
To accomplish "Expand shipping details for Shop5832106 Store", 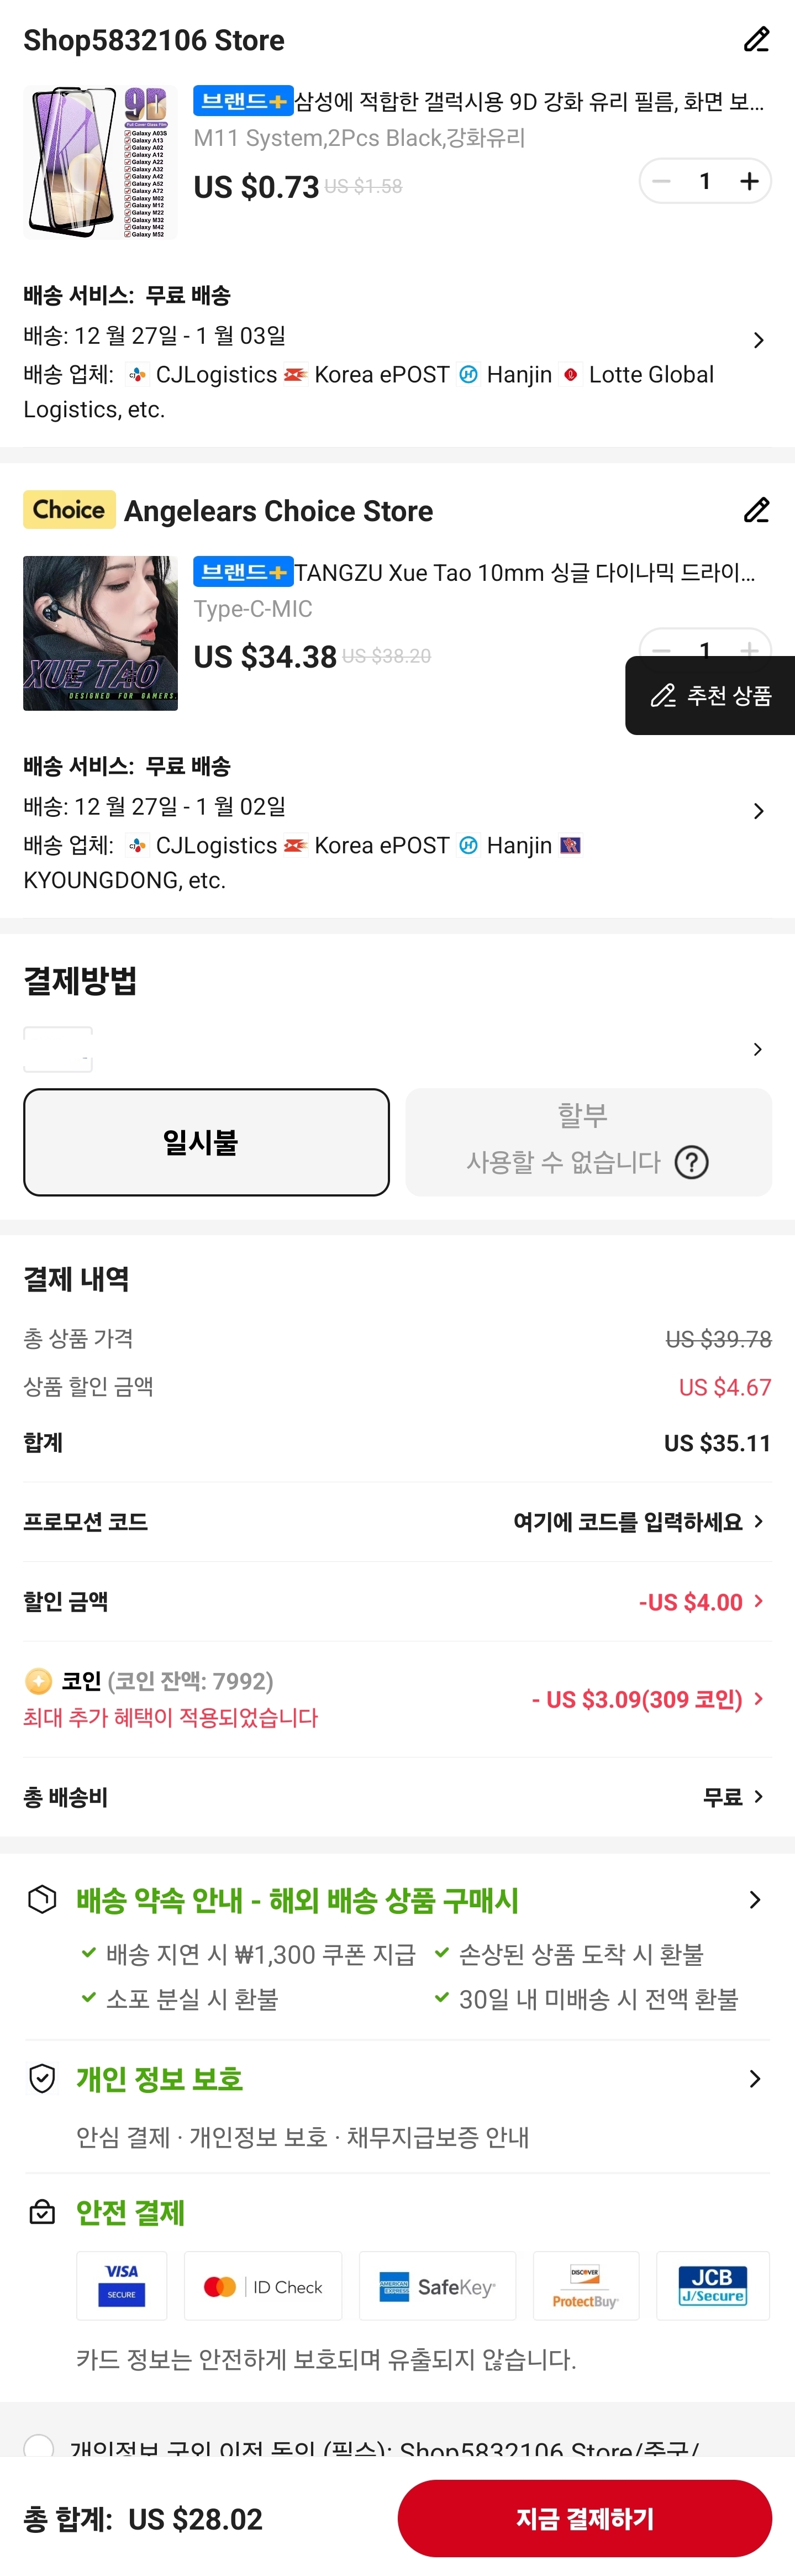I will click(758, 340).
